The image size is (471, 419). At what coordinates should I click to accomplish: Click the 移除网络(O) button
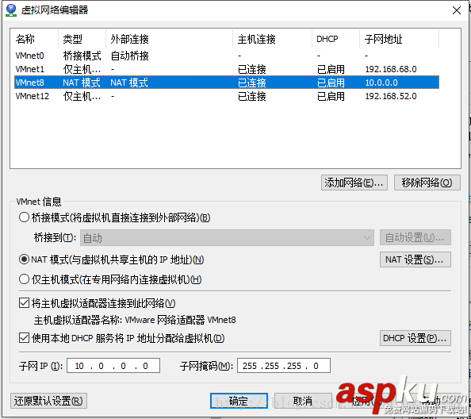click(x=427, y=183)
